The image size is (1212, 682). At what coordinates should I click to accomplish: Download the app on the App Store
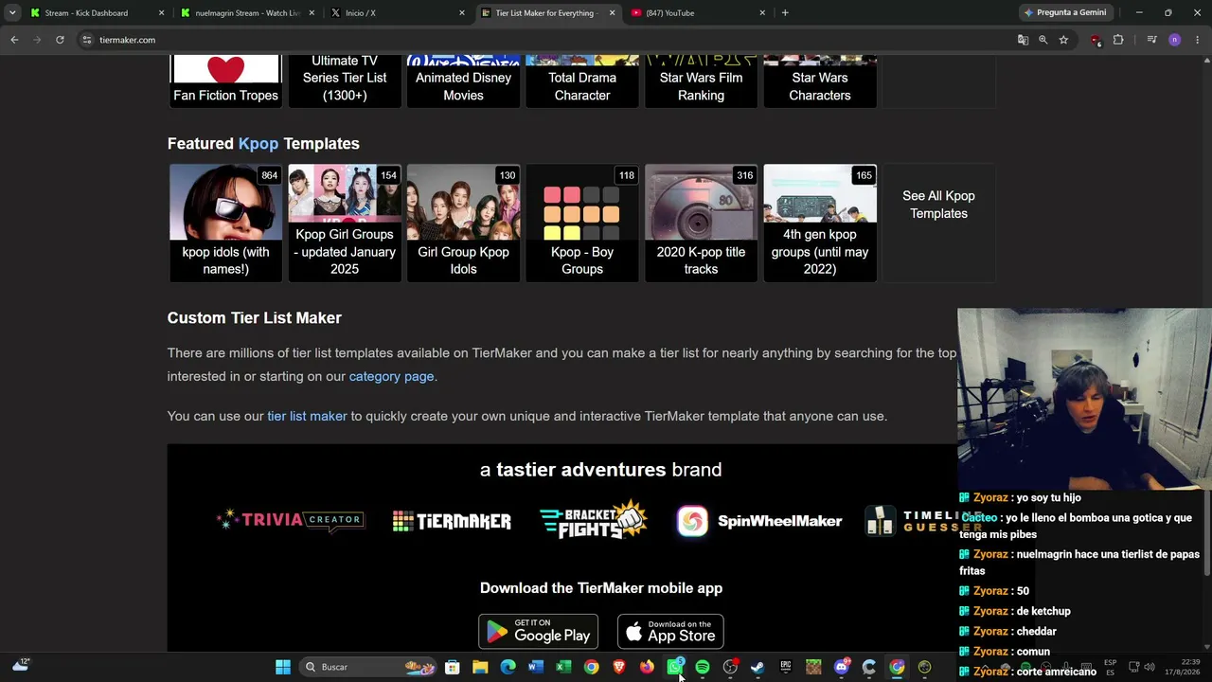[670, 632]
